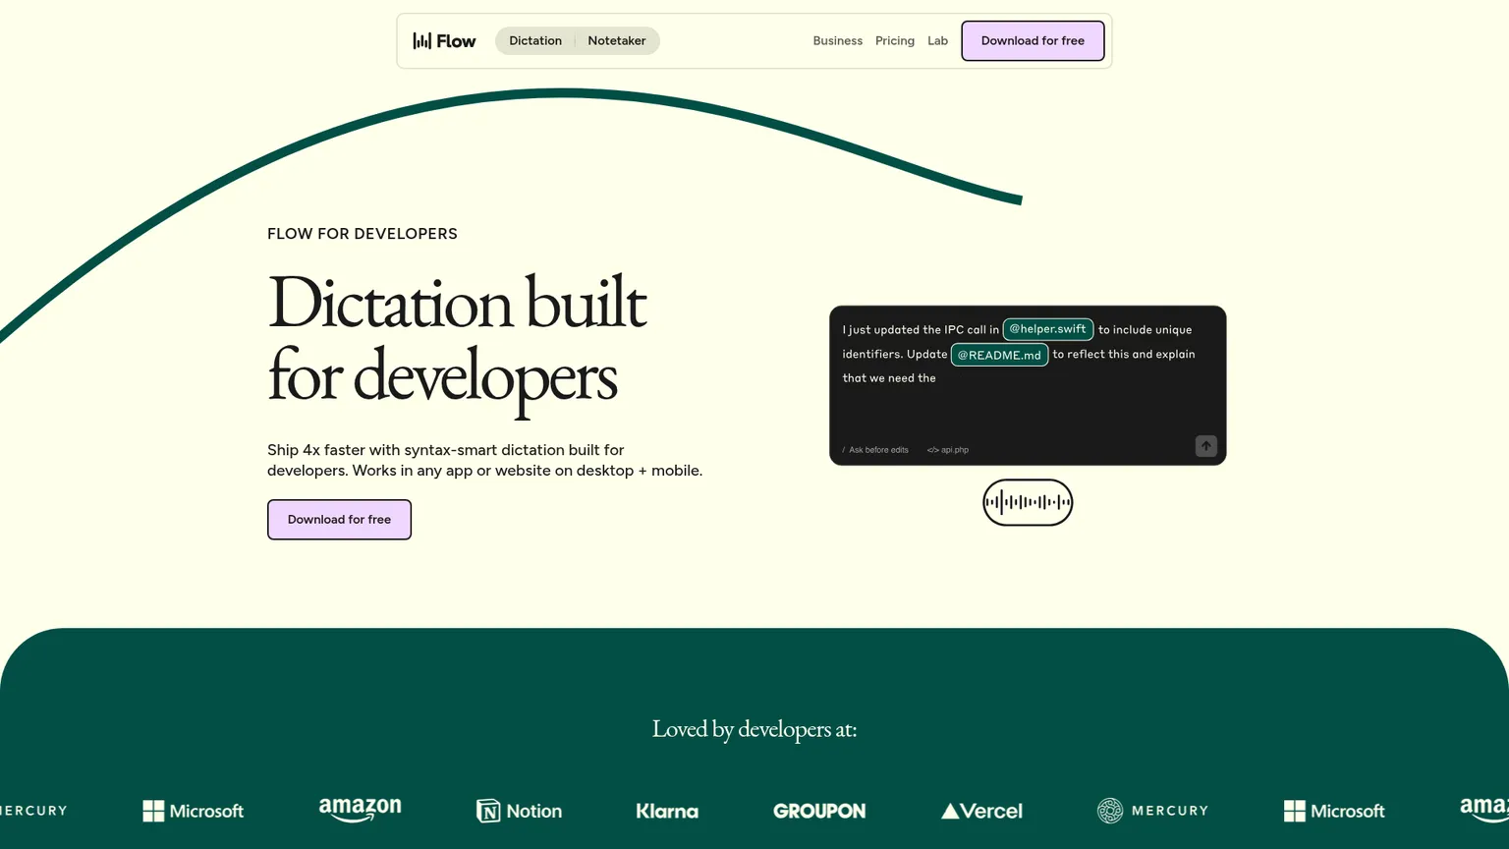
Task: Click the Notion logo
Action: click(x=520, y=811)
